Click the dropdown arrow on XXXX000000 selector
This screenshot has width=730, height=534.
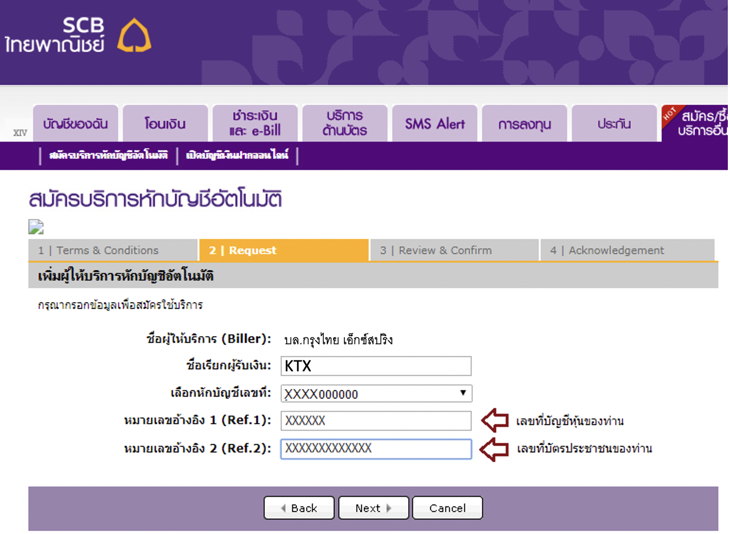[463, 393]
